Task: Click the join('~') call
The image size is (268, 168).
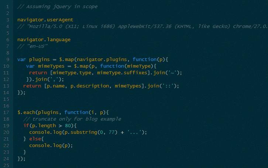Action: [167, 72]
